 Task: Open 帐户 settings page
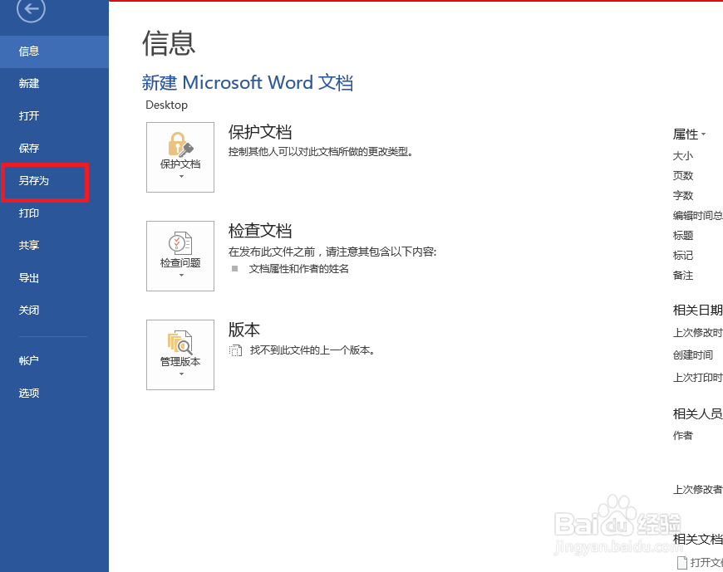[x=54, y=360]
